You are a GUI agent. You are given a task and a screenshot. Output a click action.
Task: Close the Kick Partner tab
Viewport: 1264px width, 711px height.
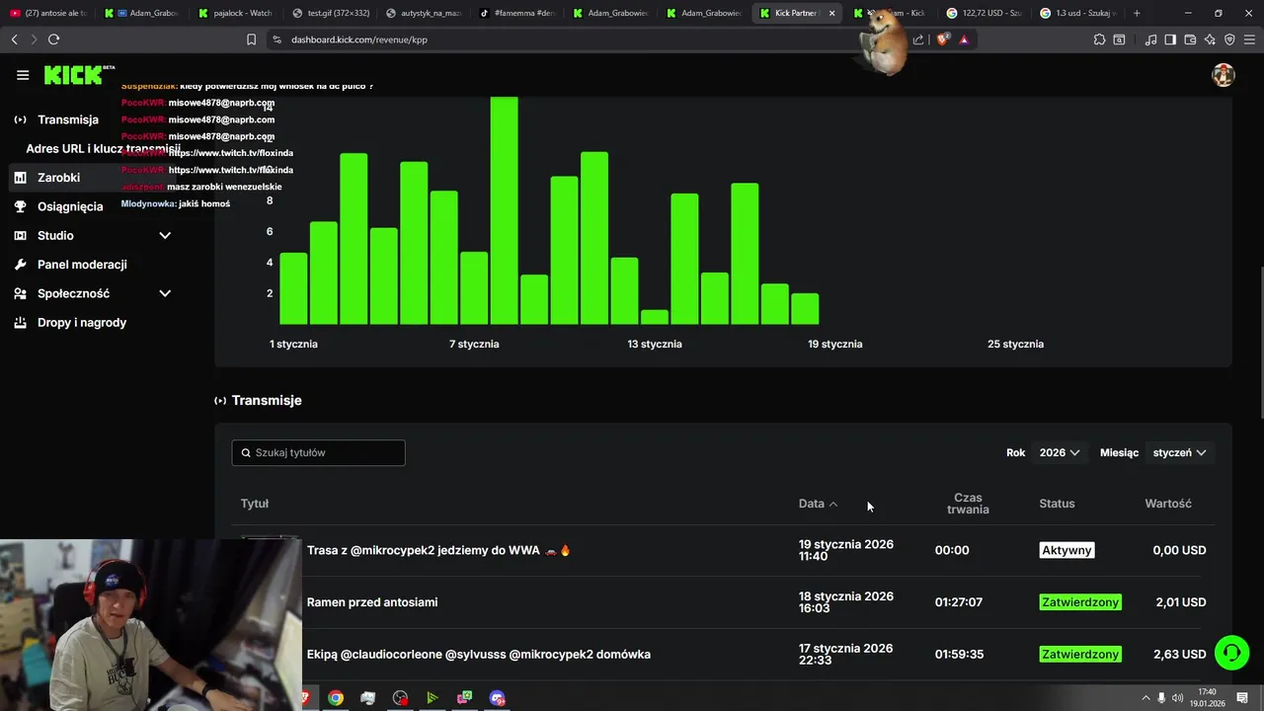831,13
